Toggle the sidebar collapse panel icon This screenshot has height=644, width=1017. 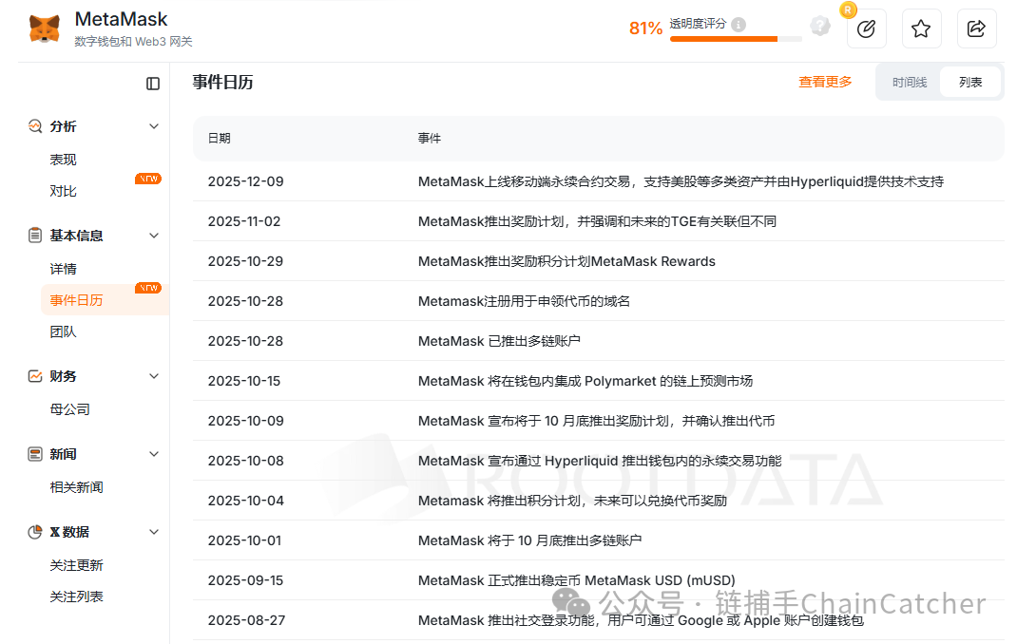[152, 84]
